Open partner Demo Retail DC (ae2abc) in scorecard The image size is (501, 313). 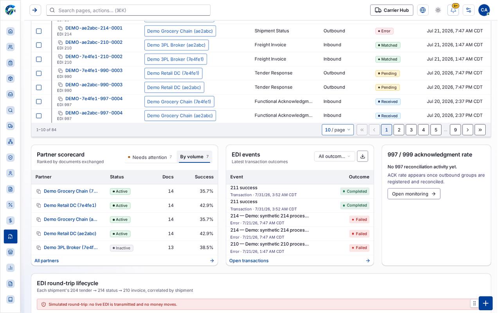pyautogui.click(x=70, y=234)
